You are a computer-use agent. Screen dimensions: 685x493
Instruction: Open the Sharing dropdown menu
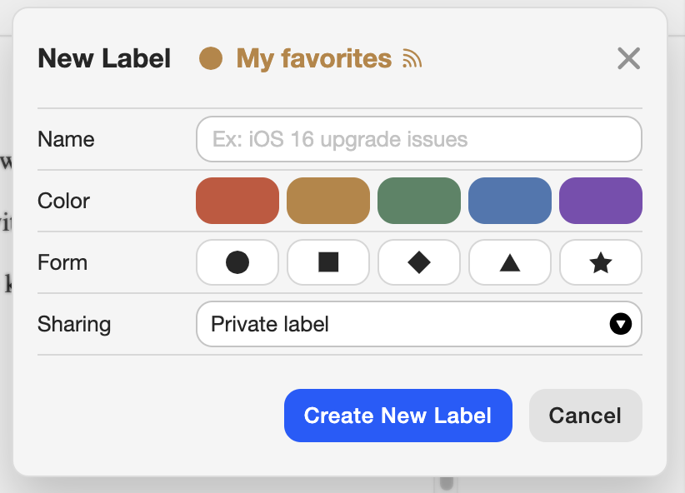tap(418, 324)
